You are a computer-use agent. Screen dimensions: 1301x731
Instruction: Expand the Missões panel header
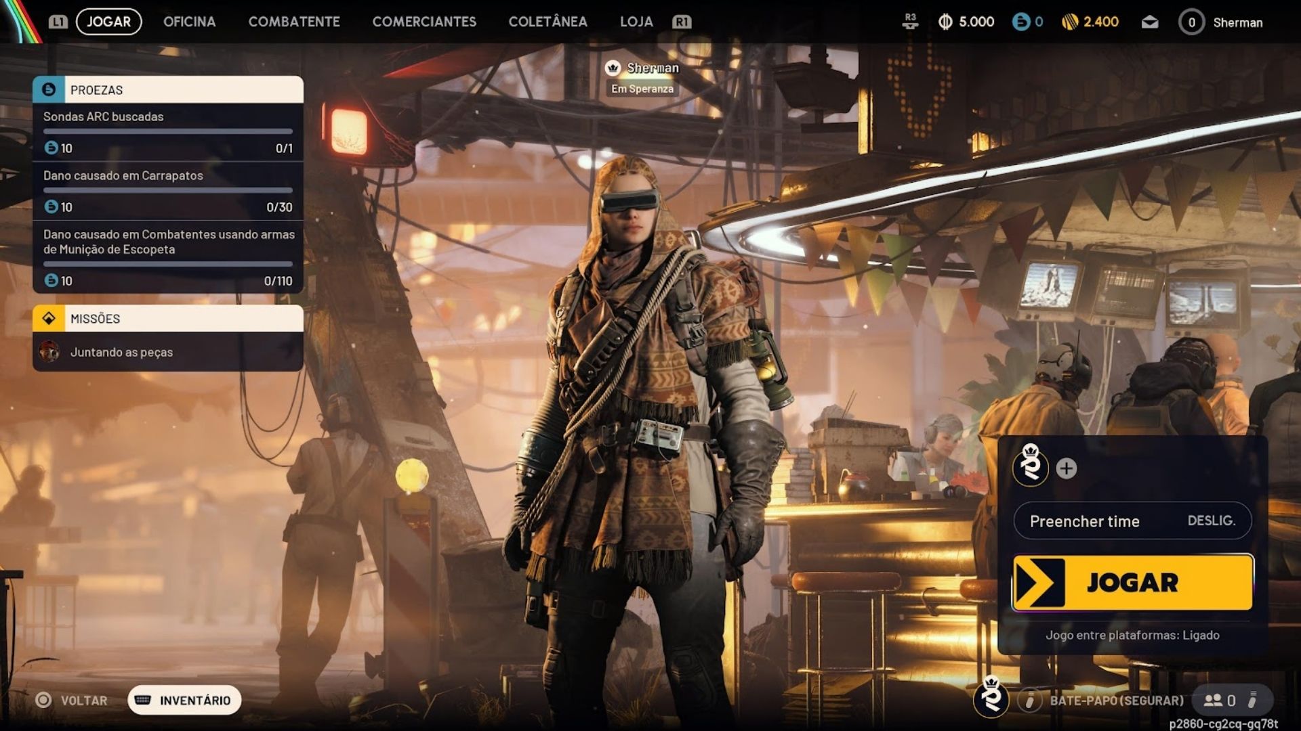point(168,319)
